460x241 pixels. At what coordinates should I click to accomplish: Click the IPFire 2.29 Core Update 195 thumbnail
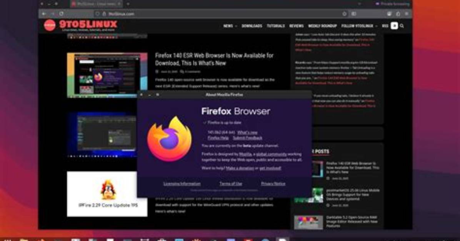[107, 194]
